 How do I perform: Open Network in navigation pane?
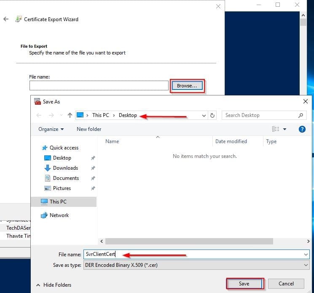point(59,215)
